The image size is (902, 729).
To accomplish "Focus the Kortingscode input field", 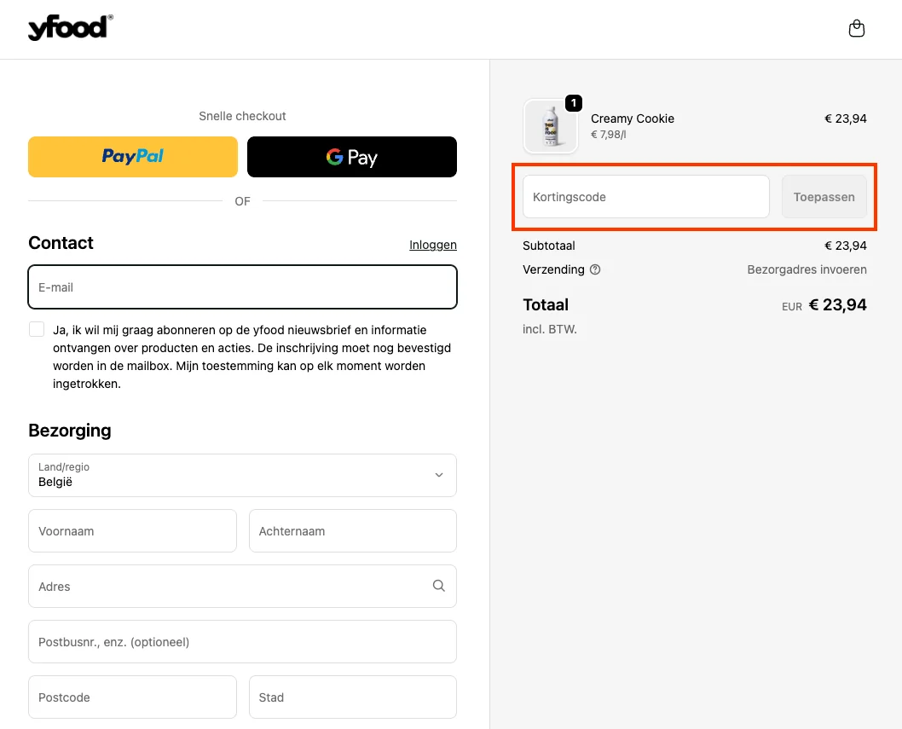I will [645, 197].
